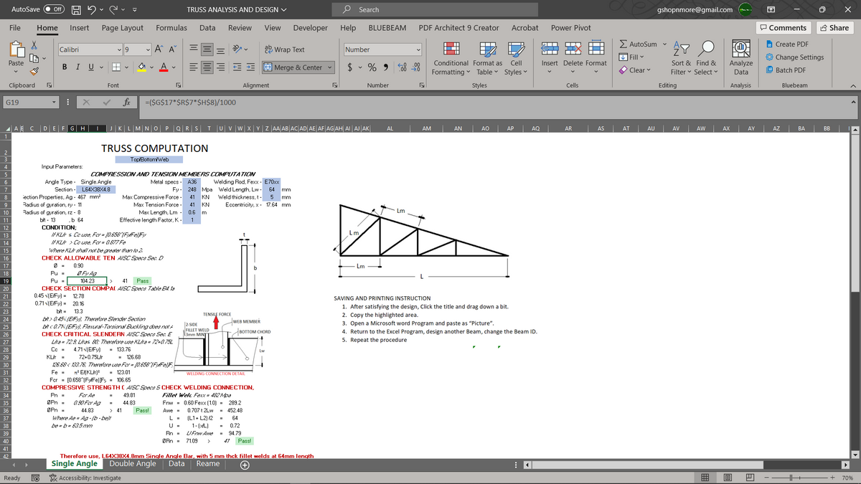
Task: Expand Merge & Center dropdown arrow
Action: click(331, 68)
